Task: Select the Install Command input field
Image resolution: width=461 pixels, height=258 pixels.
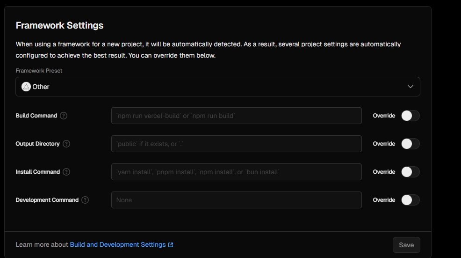Action: (236, 172)
